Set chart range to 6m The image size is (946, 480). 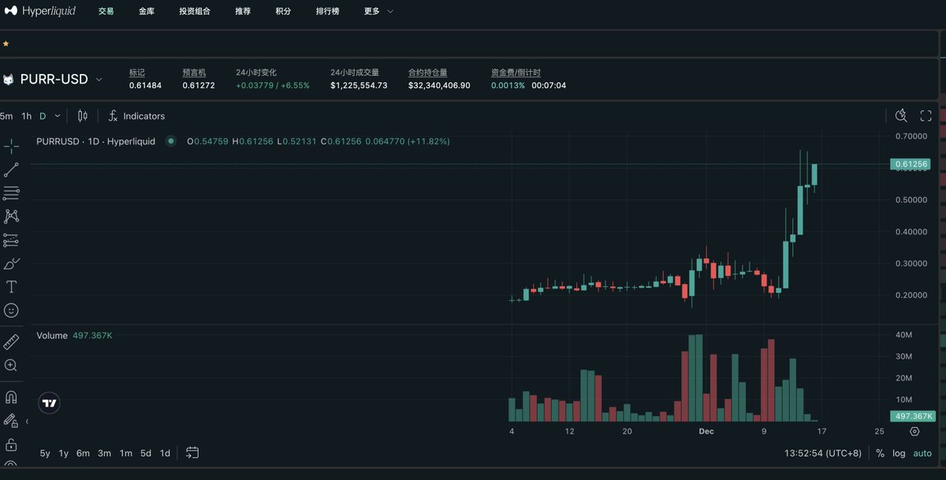pos(83,453)
